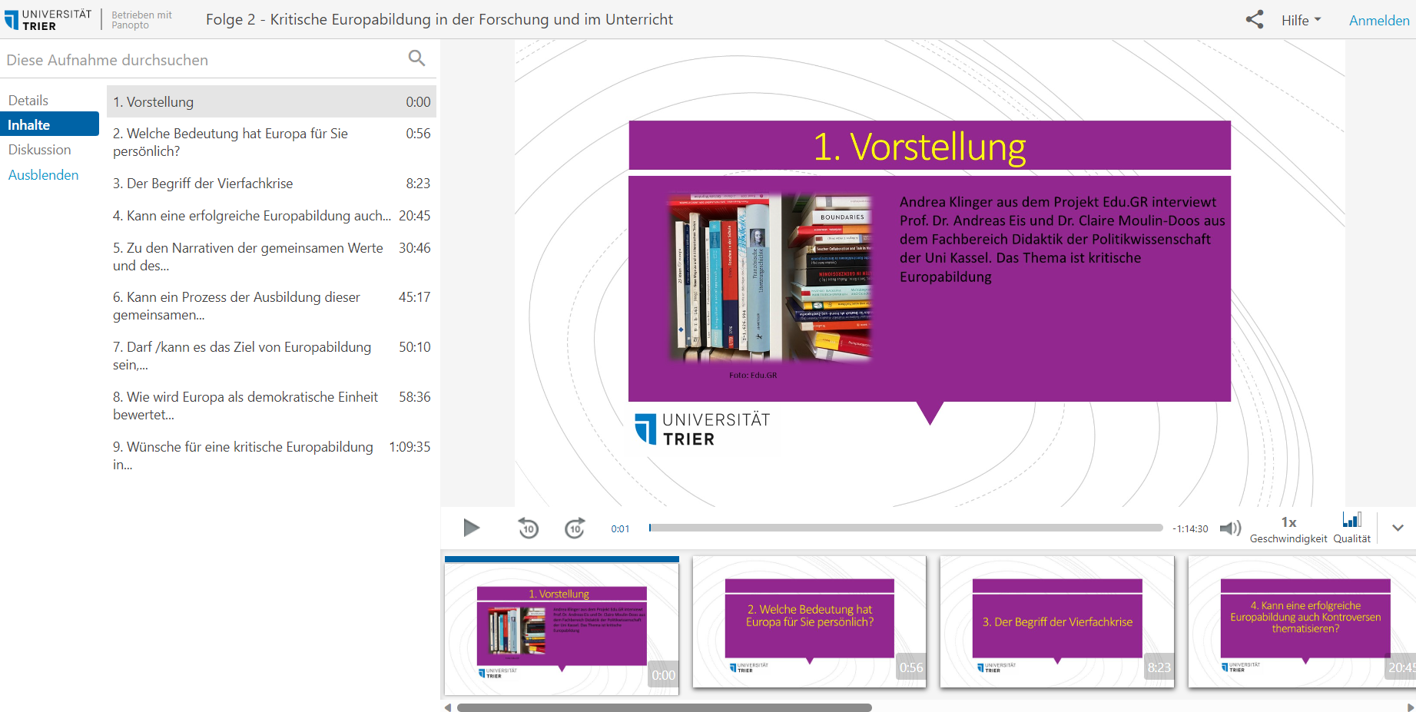The width and height of the screenshot is (1416, 712).
Task: Click the Anmelden sign-in link
Action: coord(1379,21)
